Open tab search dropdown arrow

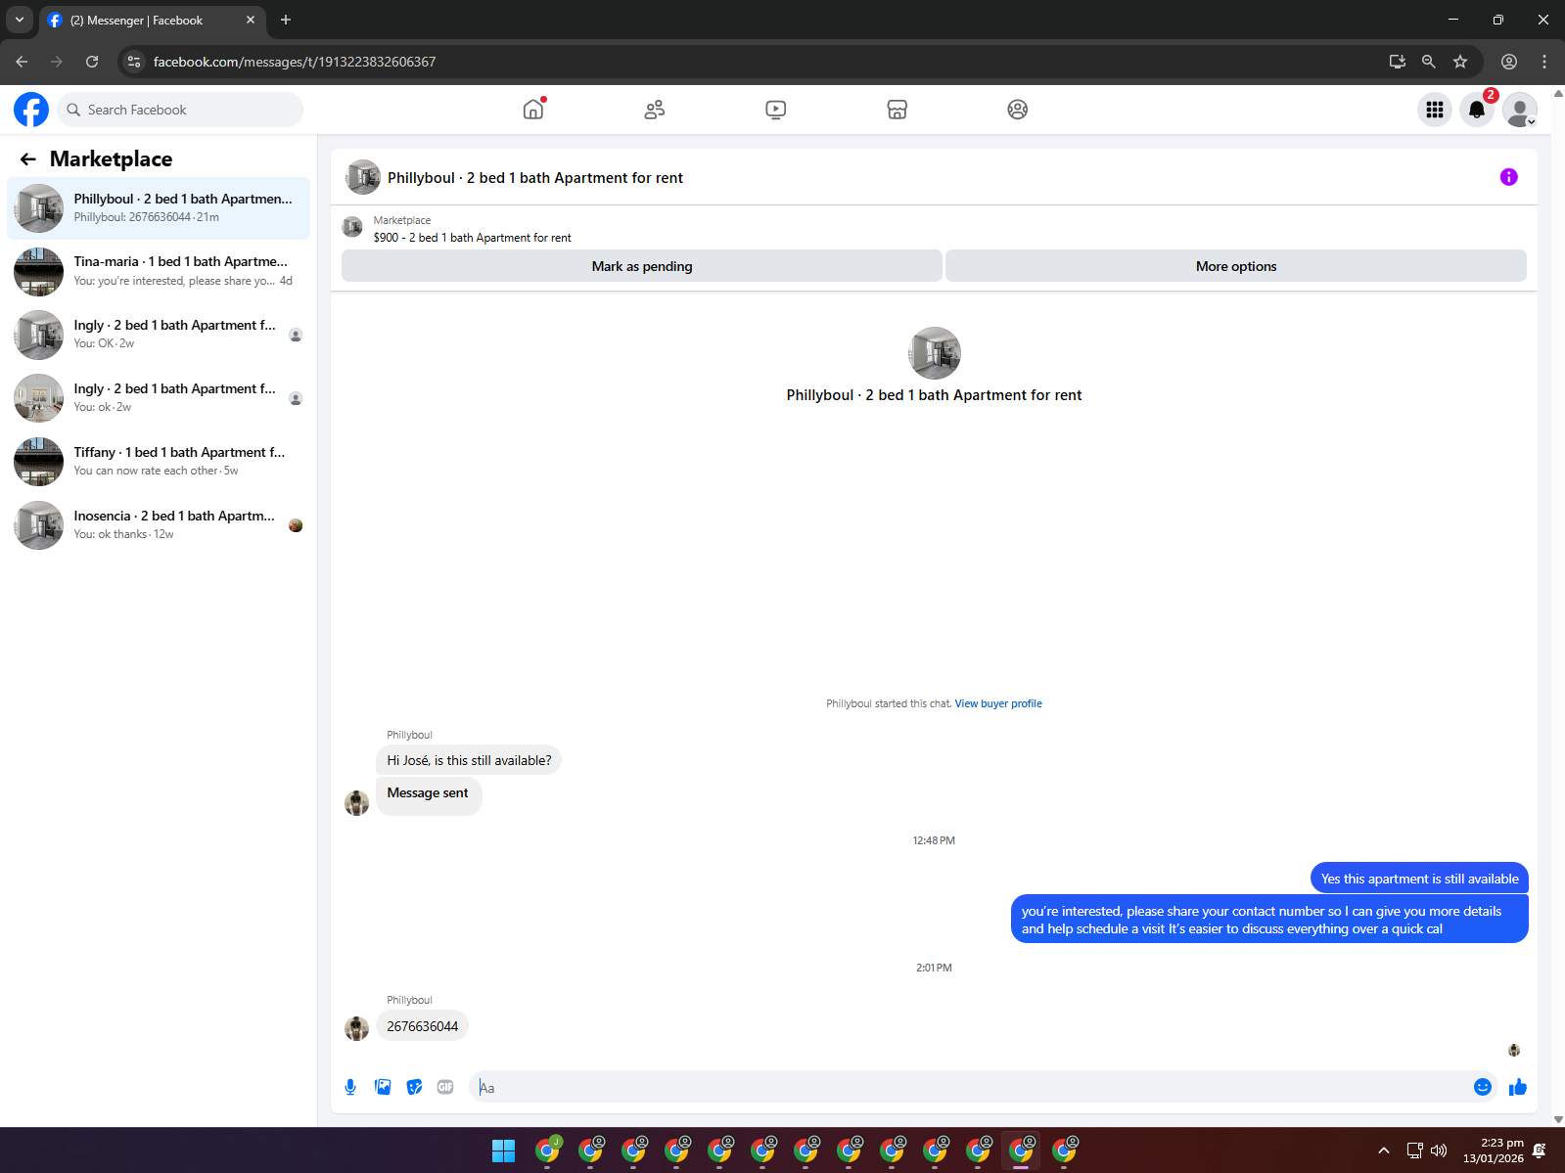19,20
